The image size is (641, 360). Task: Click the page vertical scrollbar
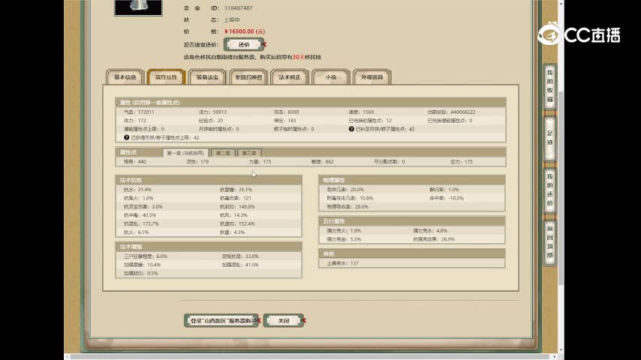(x=561, y=188)
